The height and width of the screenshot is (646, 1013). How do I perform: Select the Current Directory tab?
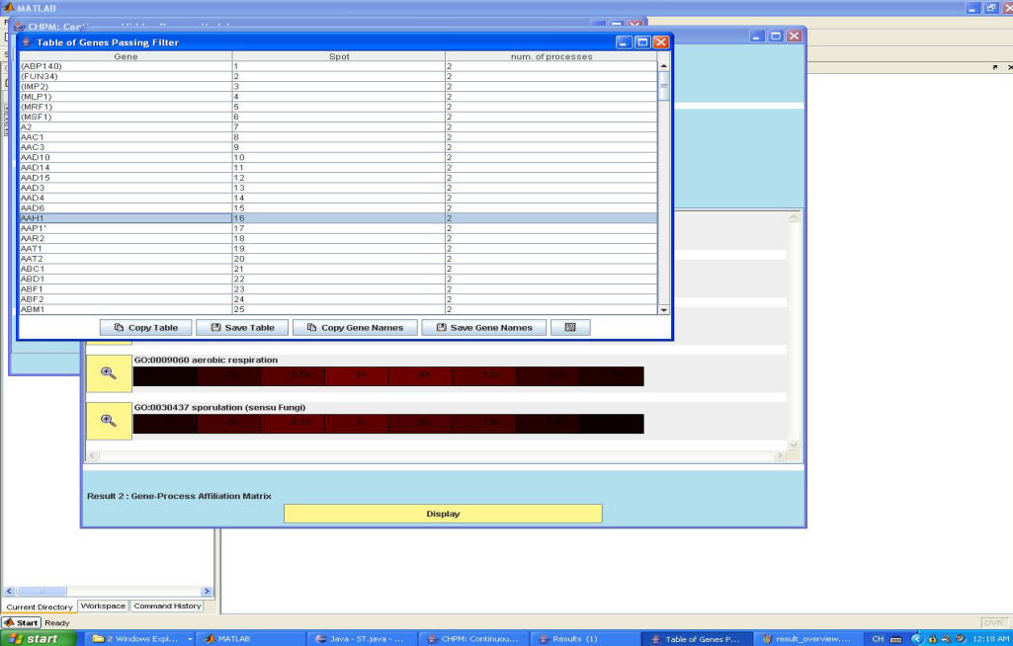[40, 606]
